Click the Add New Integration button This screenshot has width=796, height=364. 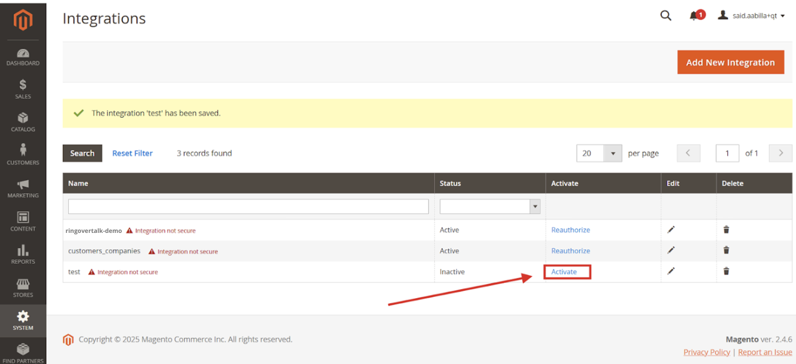(x=730, y=62)
